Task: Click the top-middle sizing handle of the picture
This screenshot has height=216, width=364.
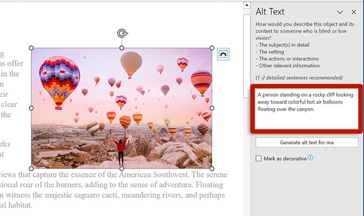Action: (x=122, y=48)
